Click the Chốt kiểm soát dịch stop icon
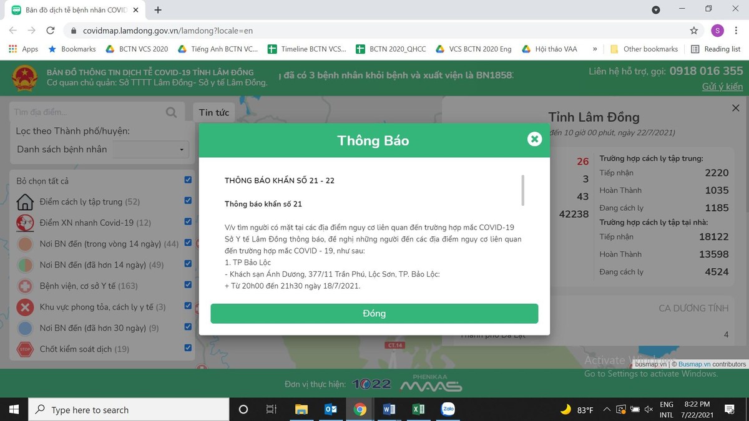 coord(25,349)
